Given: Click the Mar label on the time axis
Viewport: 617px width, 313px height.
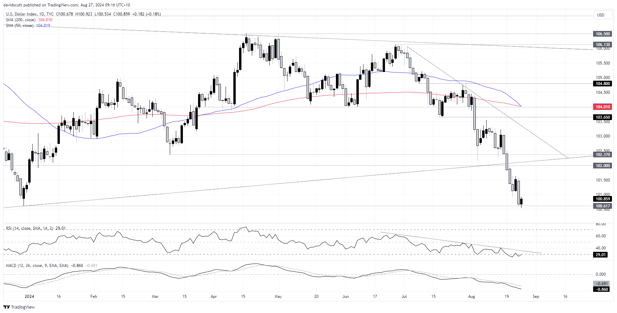Looking at the screenshot, I should click(x=155, y=297).
